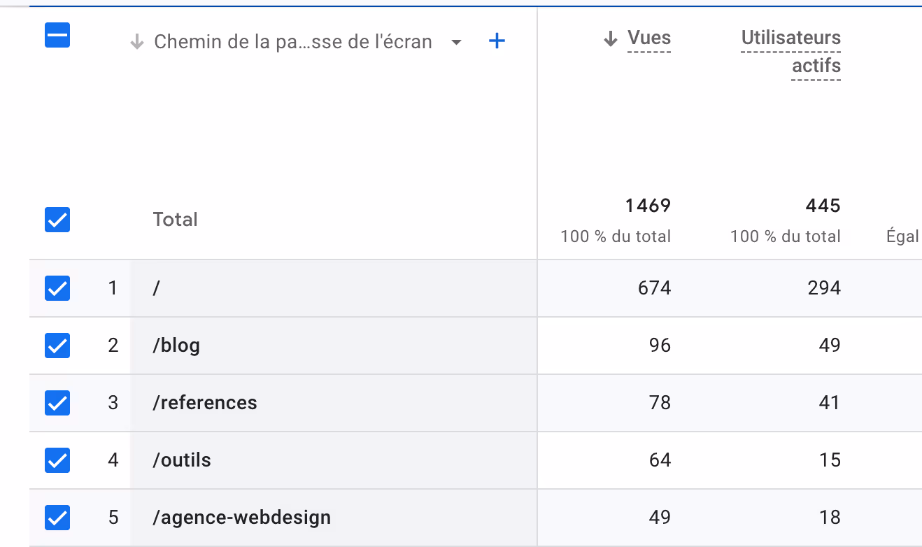The width and height of the screenshot is (922, 547).
Task: Click the plus icon to add dimension
Action: pos(497,41)
